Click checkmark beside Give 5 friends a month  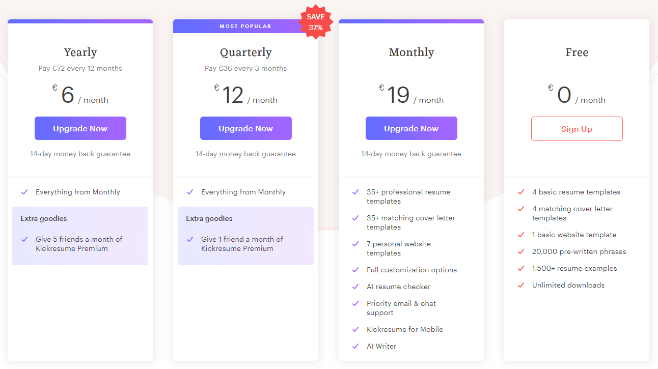[24, 239]
